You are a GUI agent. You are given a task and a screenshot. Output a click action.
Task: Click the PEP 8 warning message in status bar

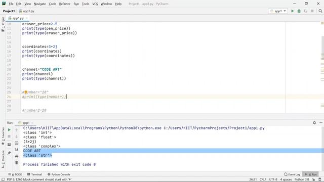tap(39, 179)
